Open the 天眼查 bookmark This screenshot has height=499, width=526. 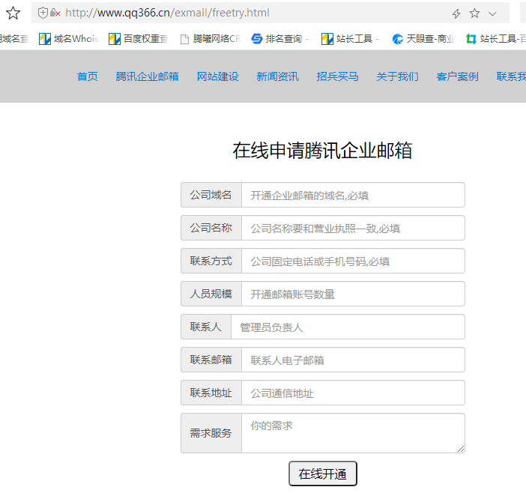423,38
